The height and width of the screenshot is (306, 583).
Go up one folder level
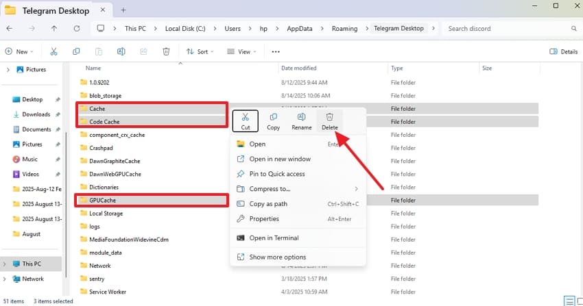(54, 29)
